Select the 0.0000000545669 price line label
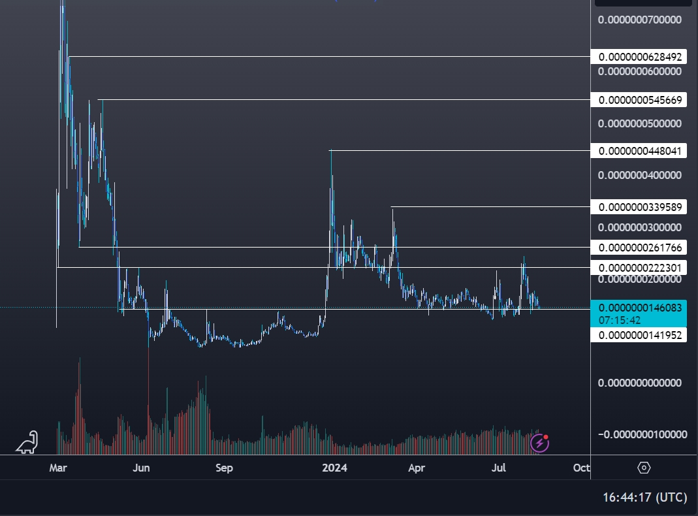Viewport: 698px width, 516px height. [x=639, y=100]
